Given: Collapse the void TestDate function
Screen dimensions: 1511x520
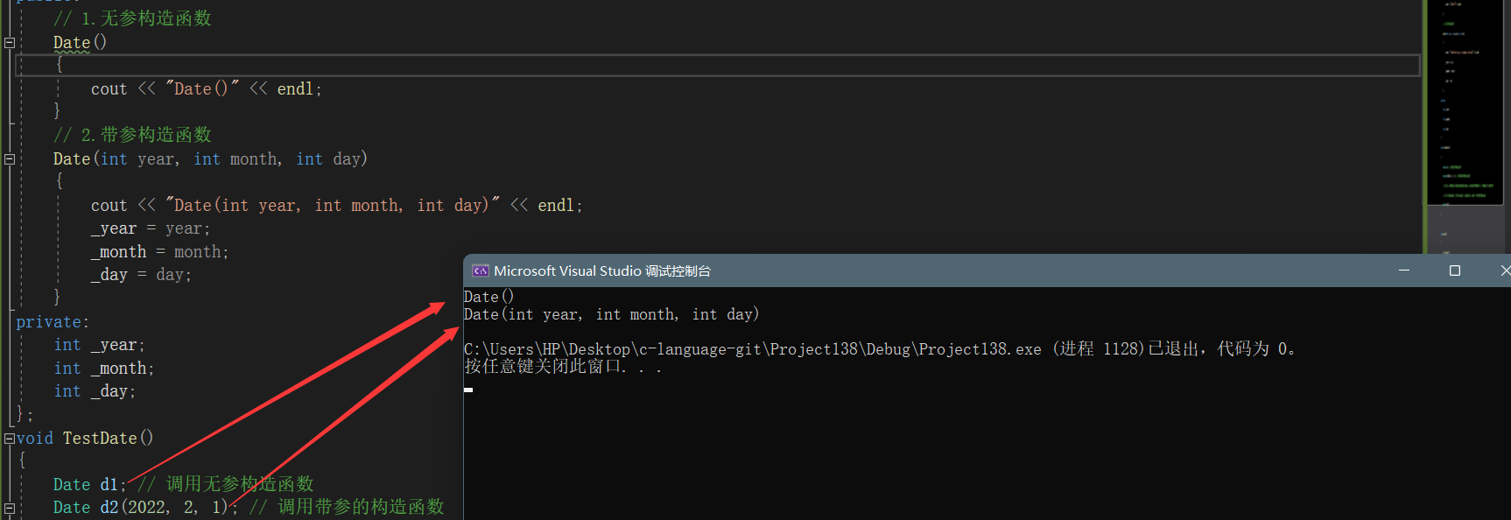Looking at the screenshot, I should coord(10,439).
